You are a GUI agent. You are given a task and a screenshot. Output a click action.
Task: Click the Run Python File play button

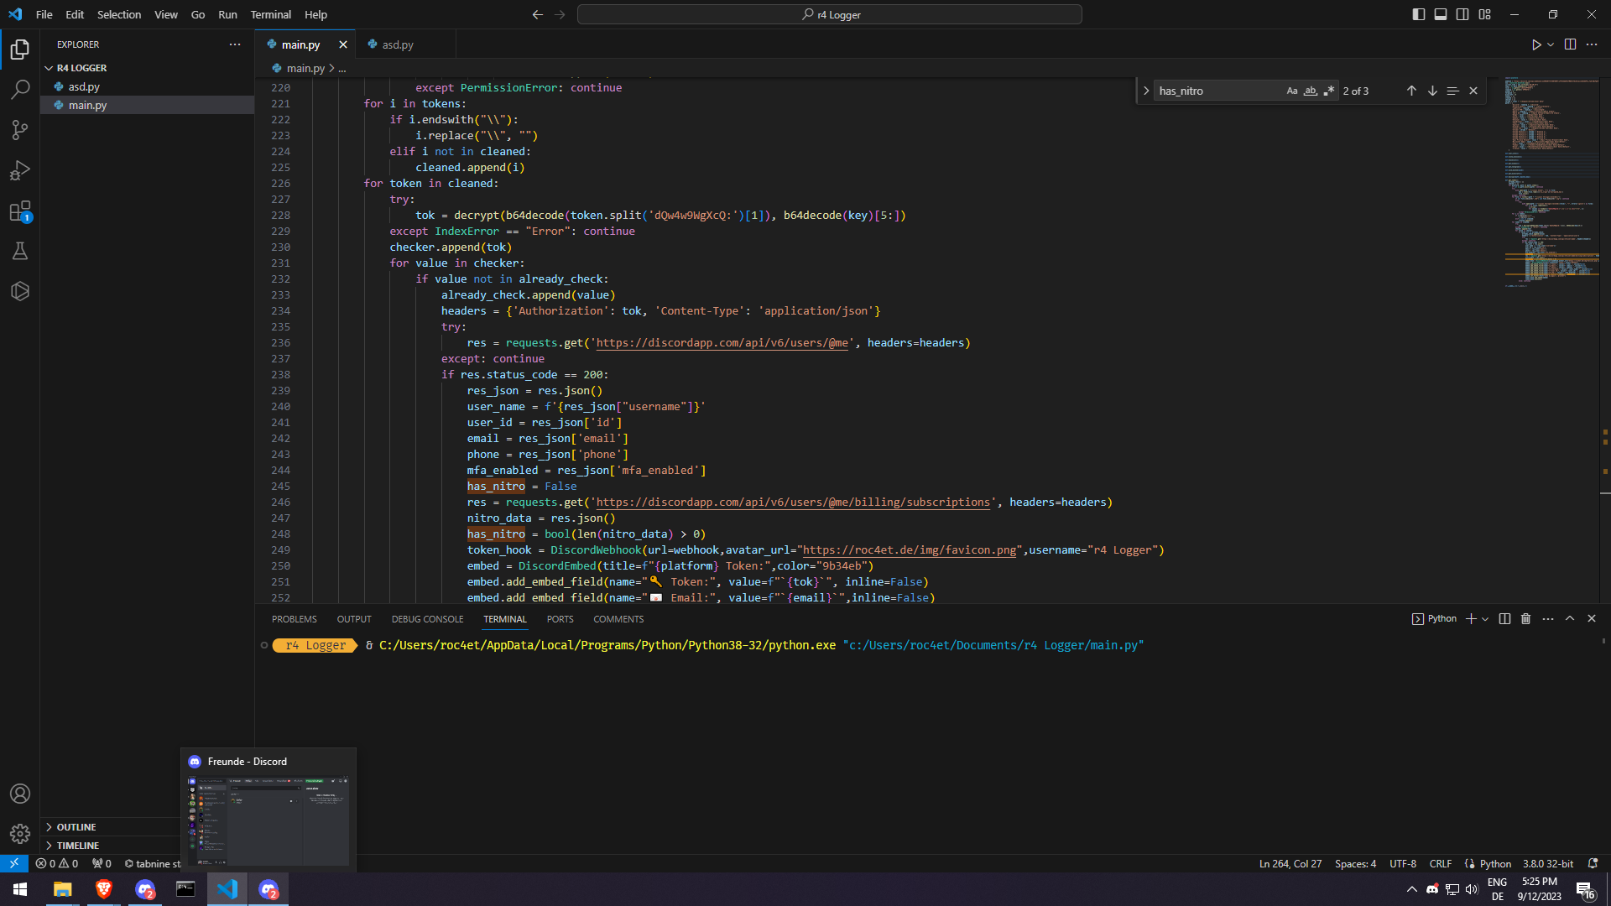click(x=1535, y=44)
